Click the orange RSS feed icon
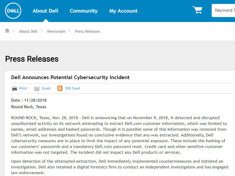Viewport: 235px width, 176px height. click(x=60, y=88)
